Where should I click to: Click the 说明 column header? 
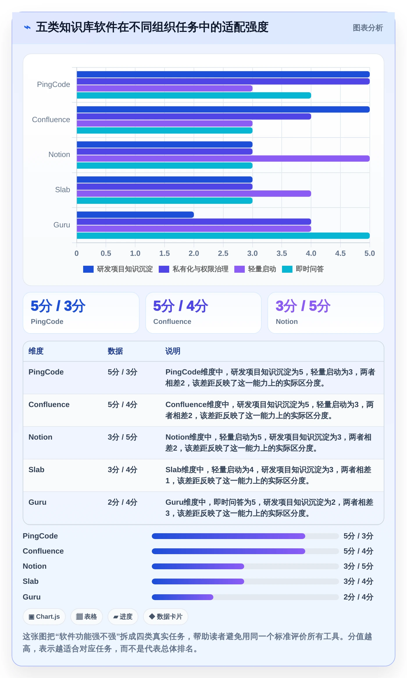pos(173,351)
